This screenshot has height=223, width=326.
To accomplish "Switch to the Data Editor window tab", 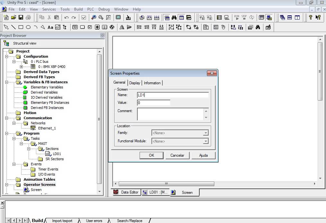I will click(127, 192).
